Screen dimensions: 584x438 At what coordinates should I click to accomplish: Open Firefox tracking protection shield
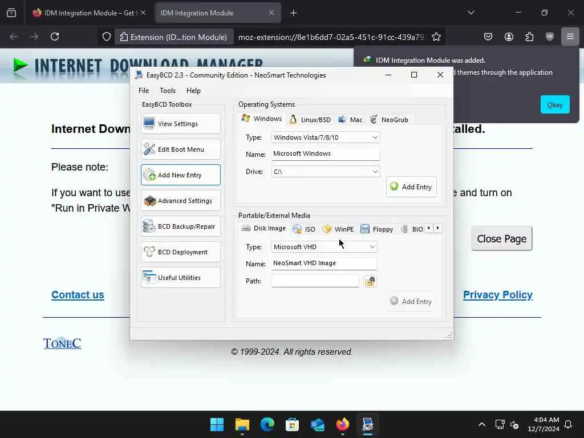click(107, 37)
